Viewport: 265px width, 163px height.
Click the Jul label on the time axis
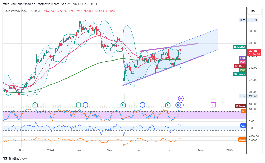tap(139, 150)
